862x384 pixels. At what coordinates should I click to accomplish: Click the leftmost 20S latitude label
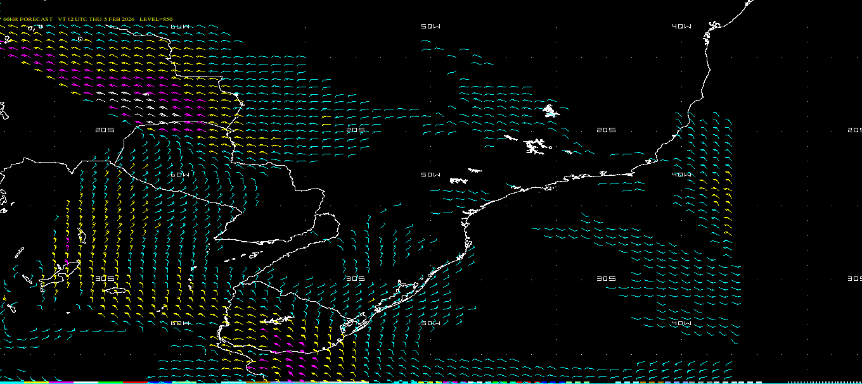(105, 130)
